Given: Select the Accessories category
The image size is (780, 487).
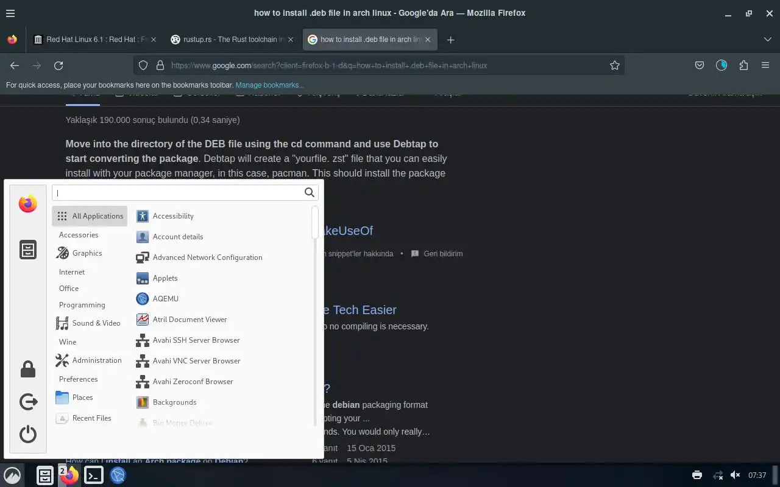Looking at the screenshot, I should pyautogui.click(x=79, y=235).
